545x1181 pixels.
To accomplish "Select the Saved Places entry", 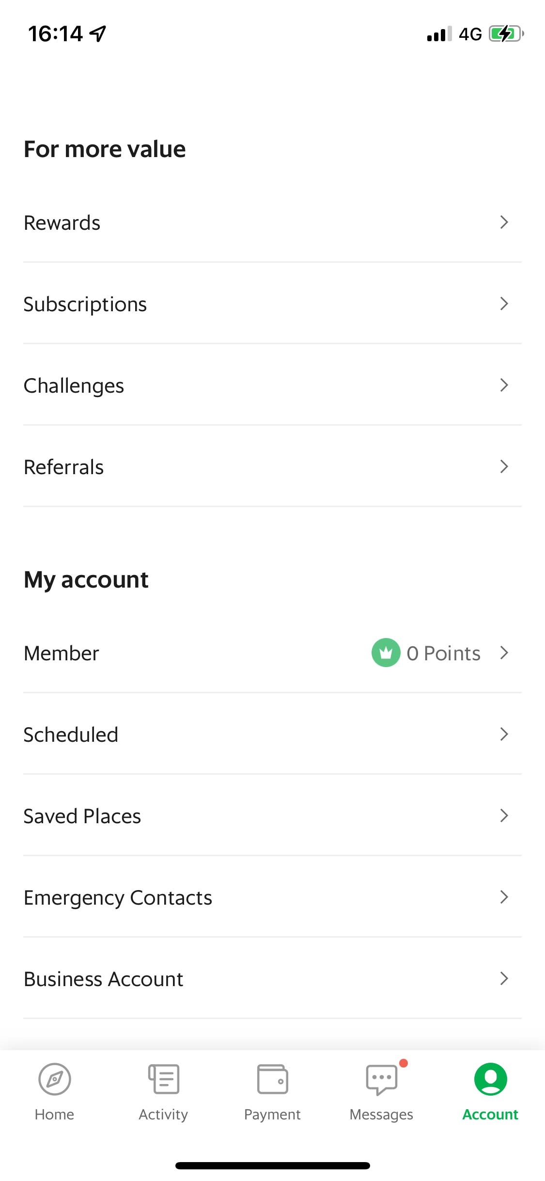I will [82, 816].
